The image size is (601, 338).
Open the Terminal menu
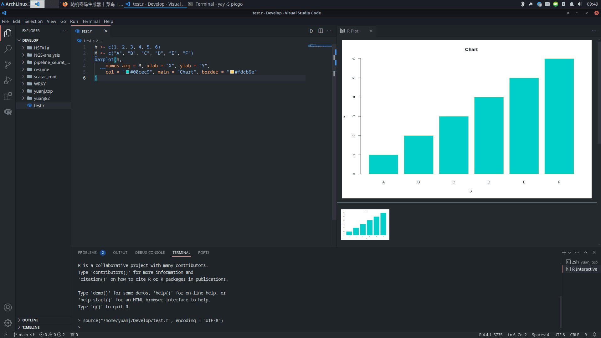(91, 21)
